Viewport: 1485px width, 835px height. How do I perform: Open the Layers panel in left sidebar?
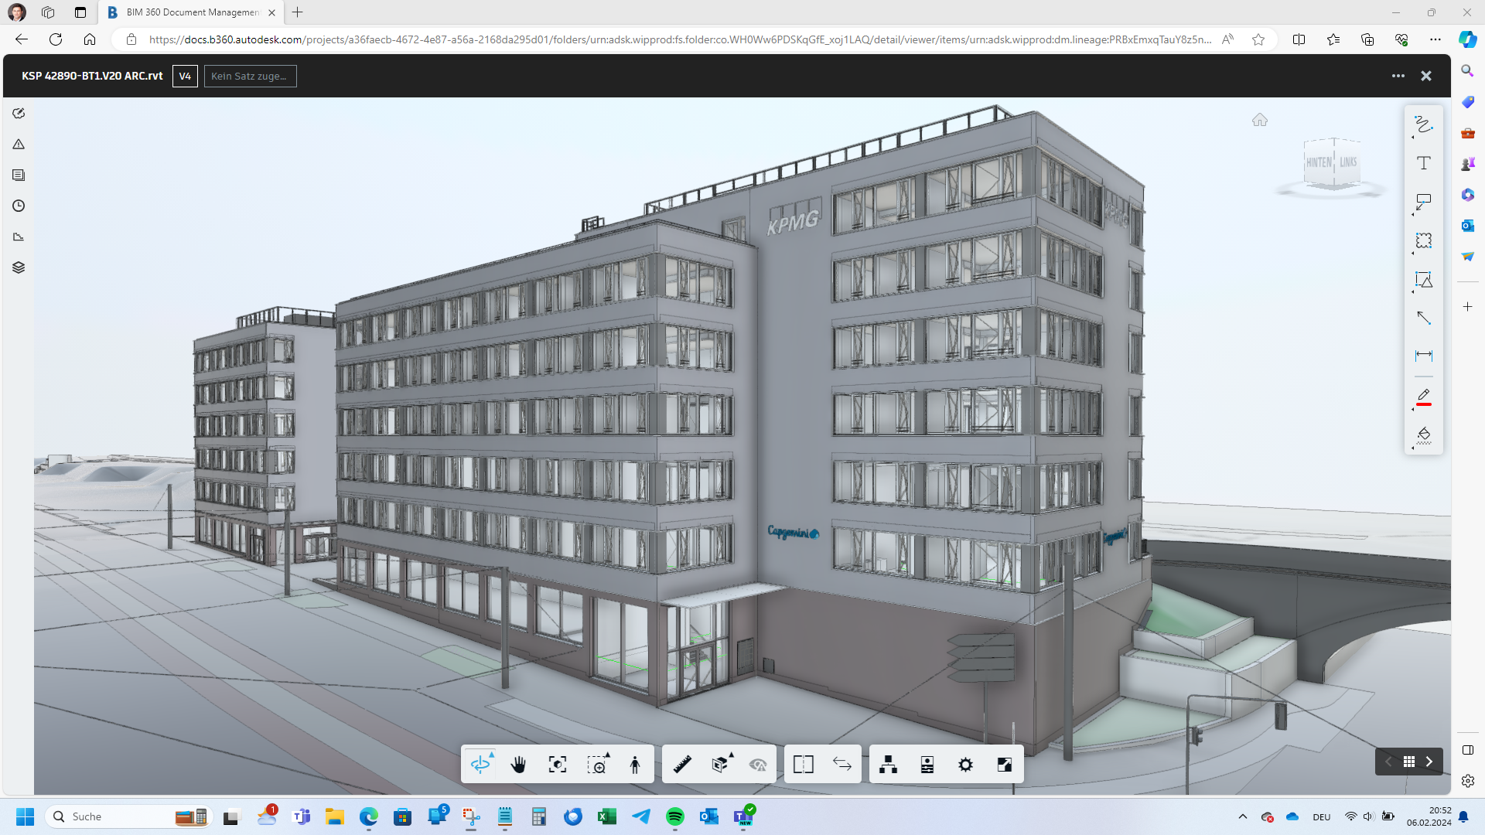(x=19, y=268)
